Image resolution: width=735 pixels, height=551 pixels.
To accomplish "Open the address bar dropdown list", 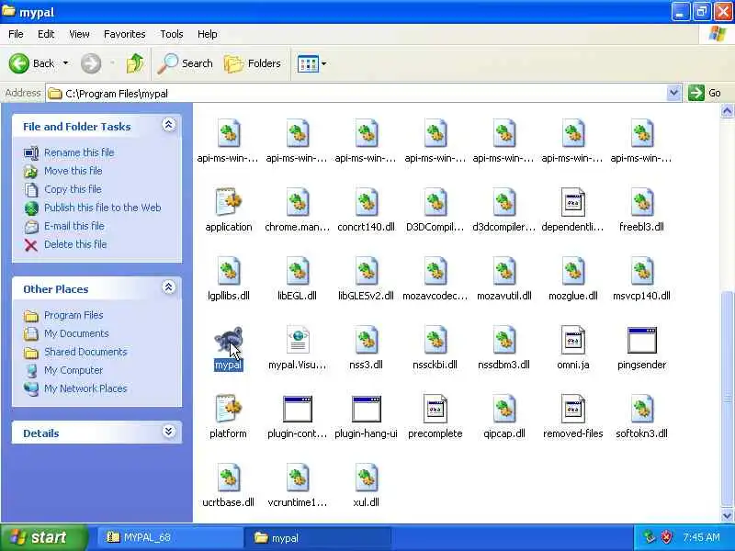I will click(x=673, y=93).
